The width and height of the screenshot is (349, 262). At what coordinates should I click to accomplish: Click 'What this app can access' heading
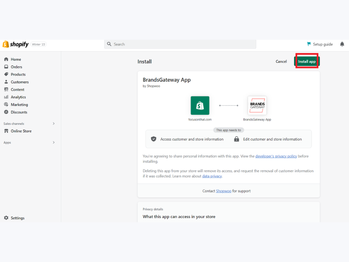(179, 217)
